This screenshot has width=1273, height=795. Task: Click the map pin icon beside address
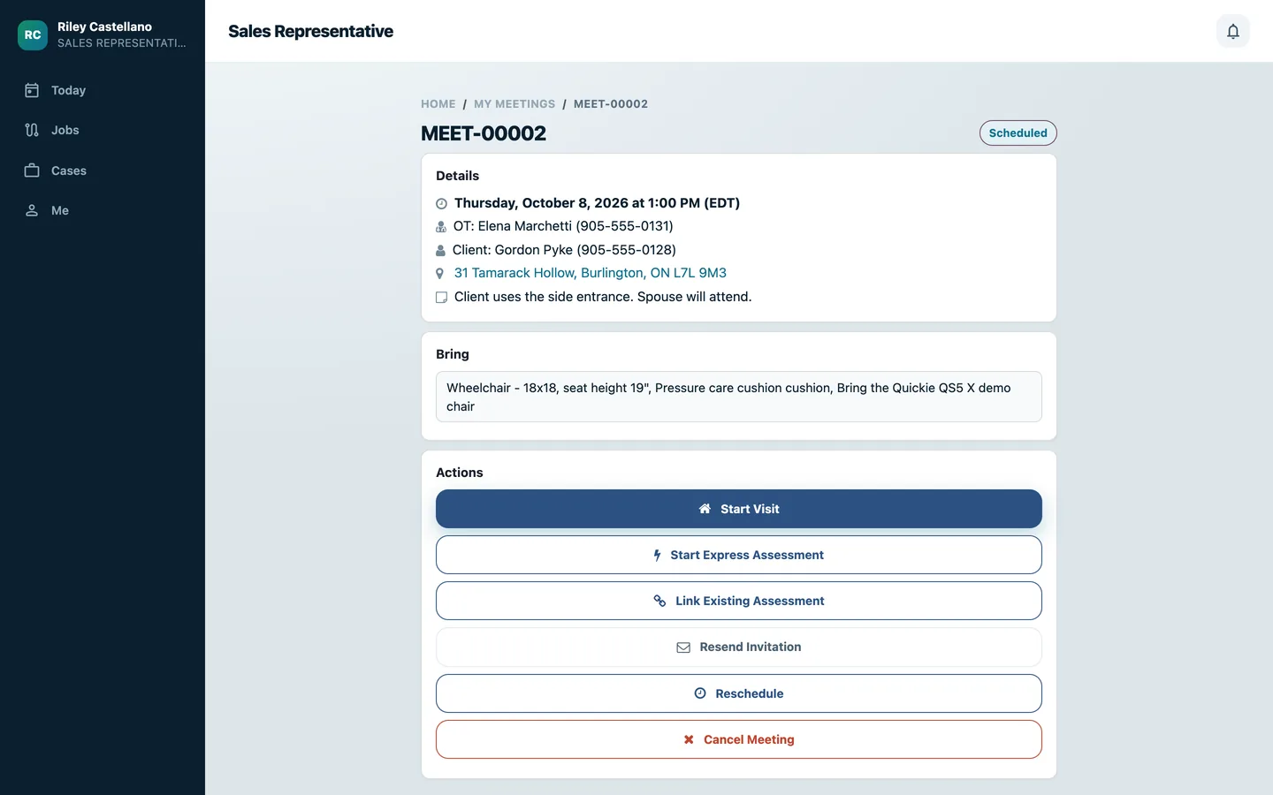(x=440, y=274)
